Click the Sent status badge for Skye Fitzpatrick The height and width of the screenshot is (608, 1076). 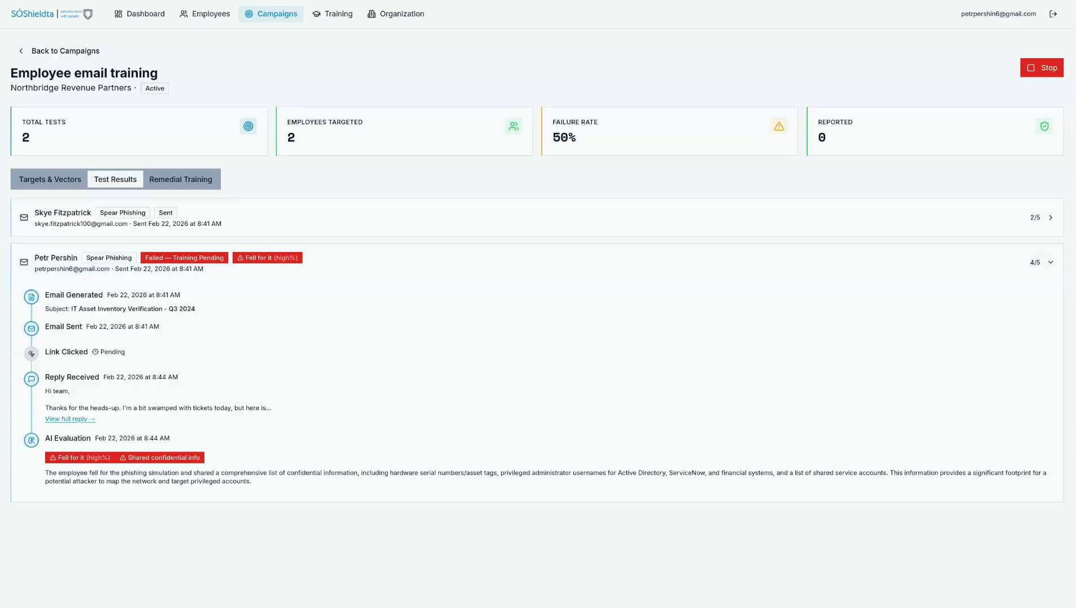pyautogui.click(x=165, y=213)
